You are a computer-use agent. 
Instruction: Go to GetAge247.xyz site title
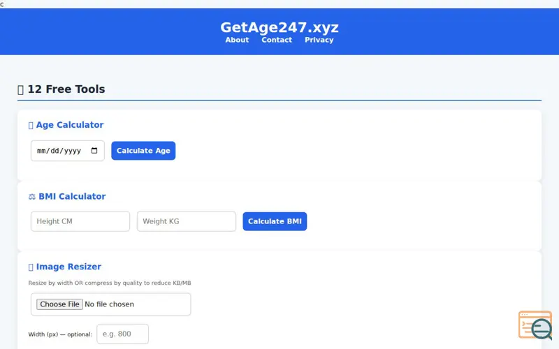click(279, 27)
